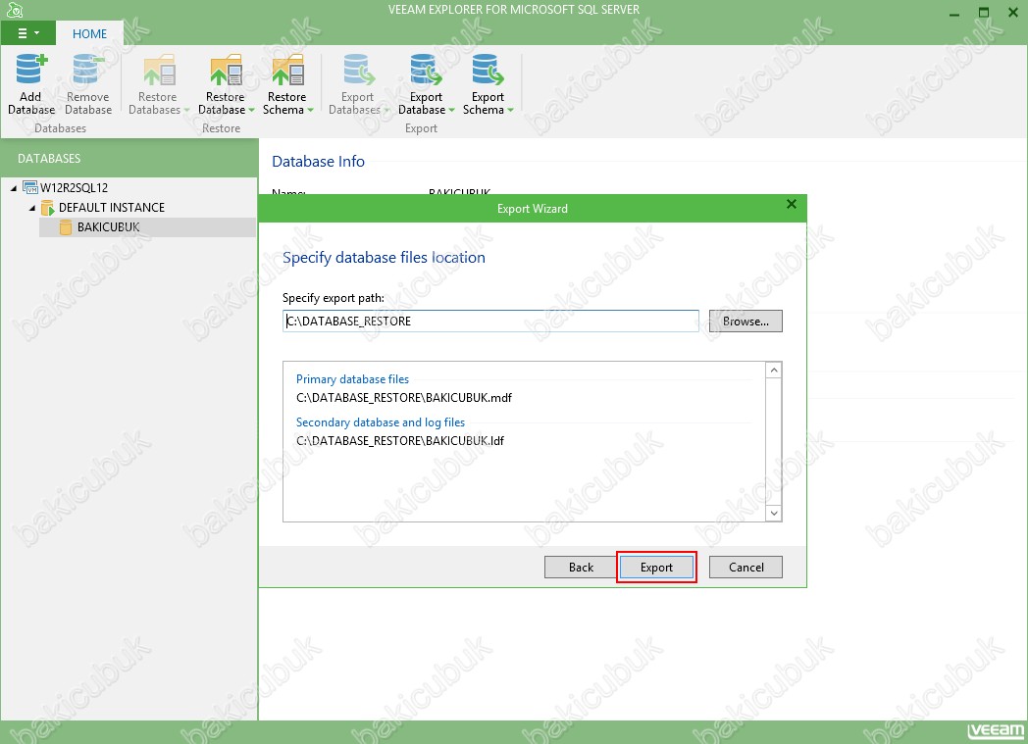Image resolution: width=1028 pixels, height=744 pixels.
Task: Select the BAKICUBUK.mdf file path
Action: [404, 398]
